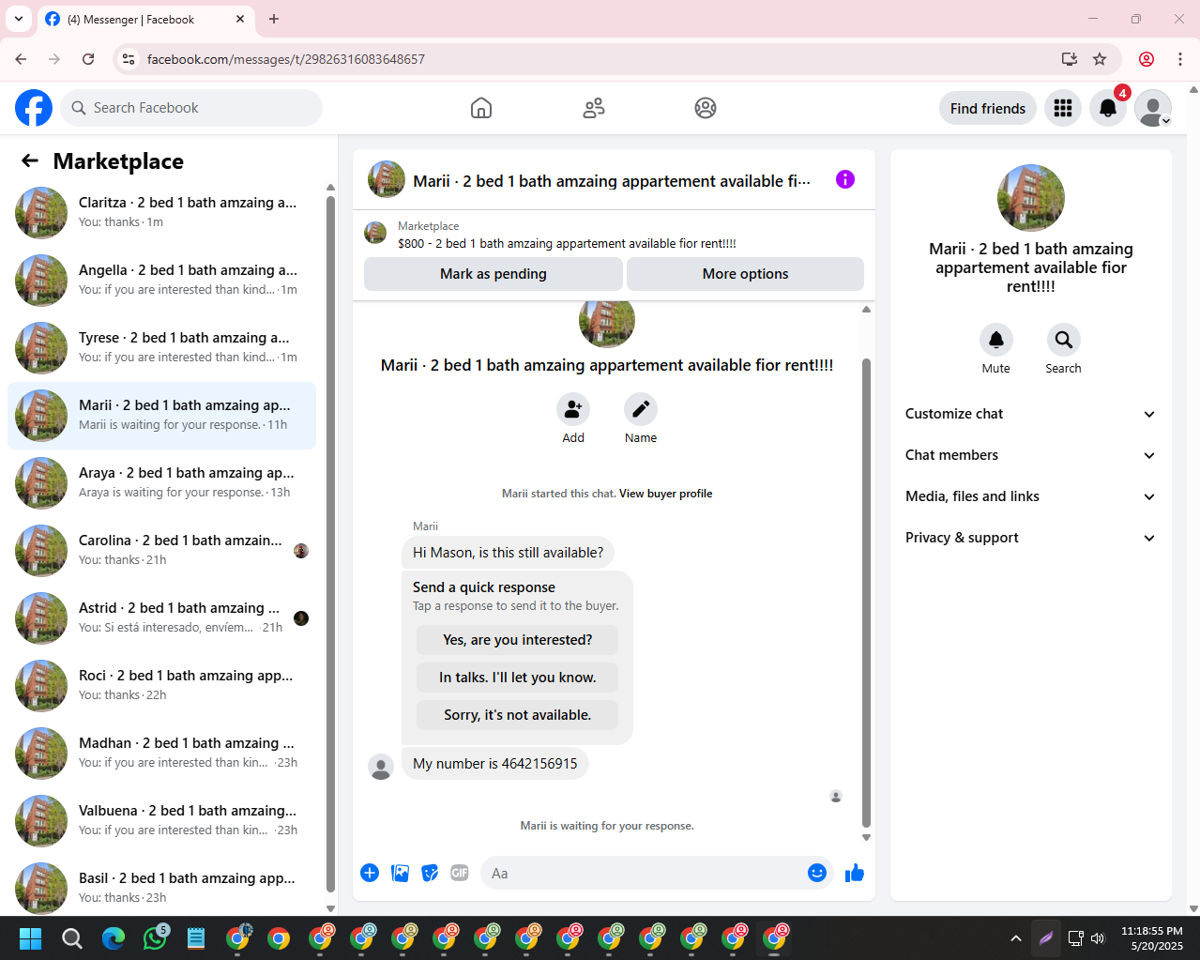Expand Privacy & support section
The height and width of the screenshot is (960, 1200).
[1030, 538]
